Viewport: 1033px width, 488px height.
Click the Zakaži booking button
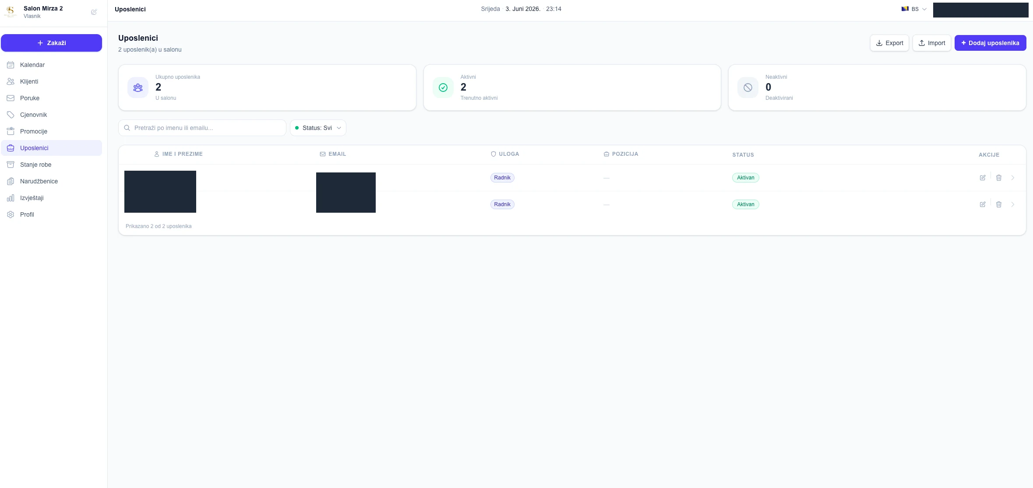(x=51, y=43)
